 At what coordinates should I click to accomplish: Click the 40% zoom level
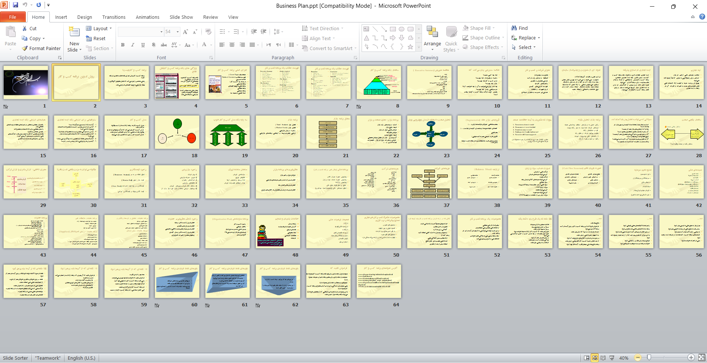click(624, 358)
